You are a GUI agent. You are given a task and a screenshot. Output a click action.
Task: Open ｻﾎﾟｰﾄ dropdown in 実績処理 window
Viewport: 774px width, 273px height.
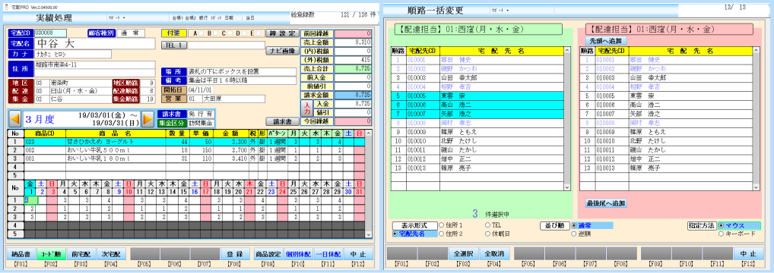117,17
